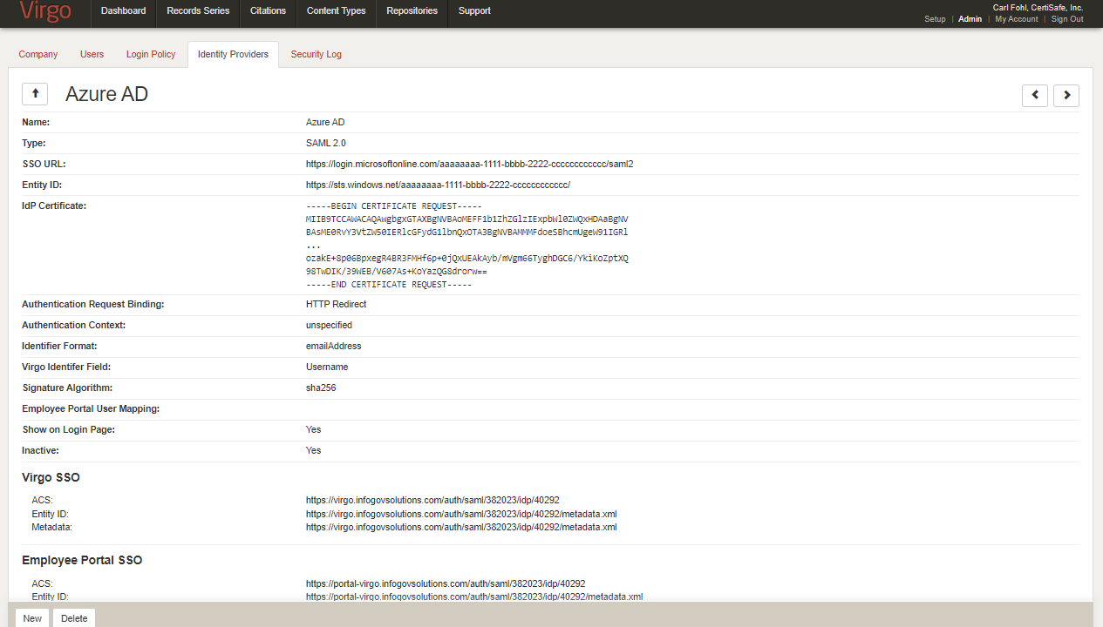This screenshot has height=627, width=1103.
Task: Go to previous identity provider record
Action: 1034,95
